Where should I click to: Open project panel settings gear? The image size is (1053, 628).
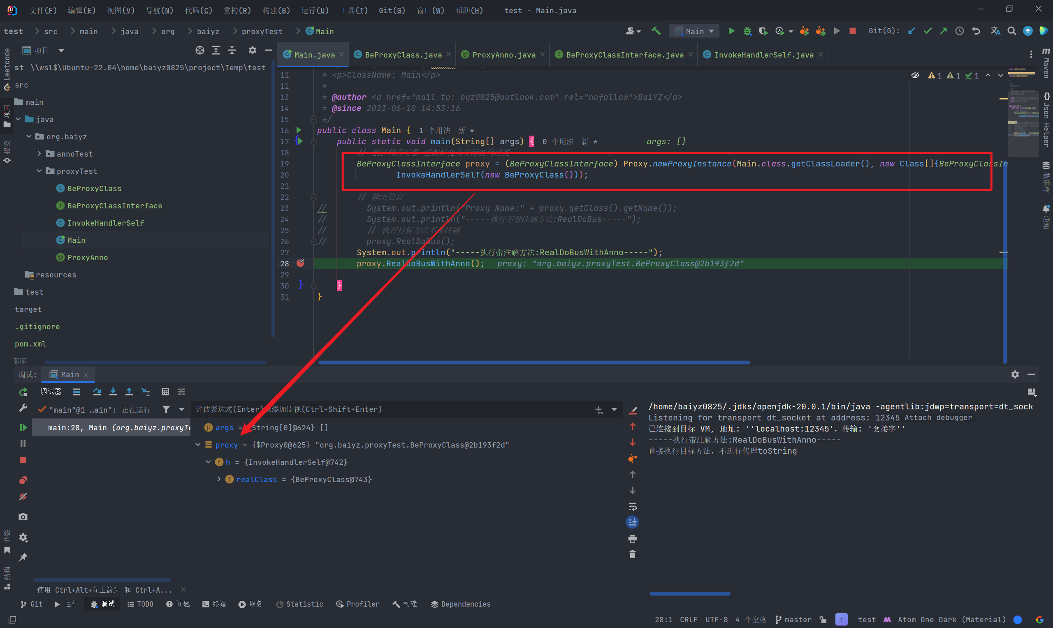pyautogui.click(x=252, y=51)
